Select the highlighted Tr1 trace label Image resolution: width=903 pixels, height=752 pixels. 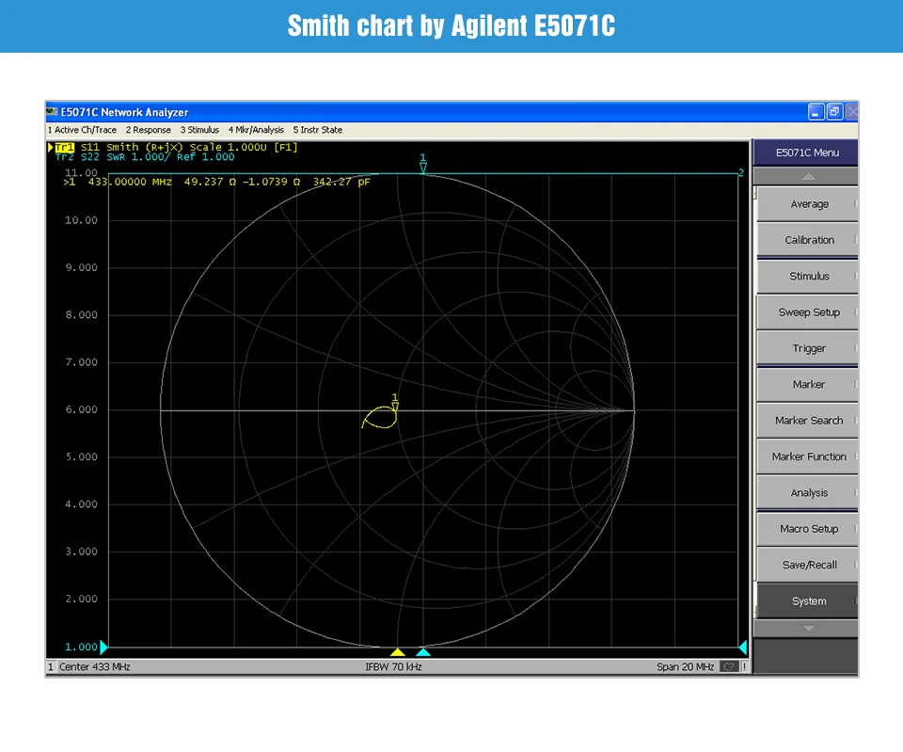(64, 147)
